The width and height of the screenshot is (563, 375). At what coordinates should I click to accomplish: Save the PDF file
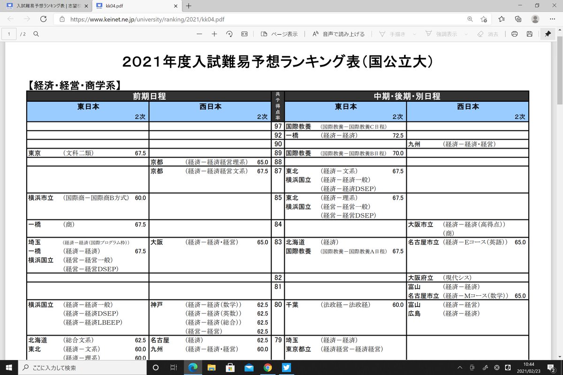coord(529,34)
